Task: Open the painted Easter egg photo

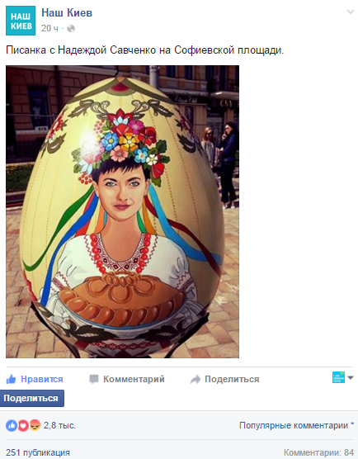Action: coord(123,211)
